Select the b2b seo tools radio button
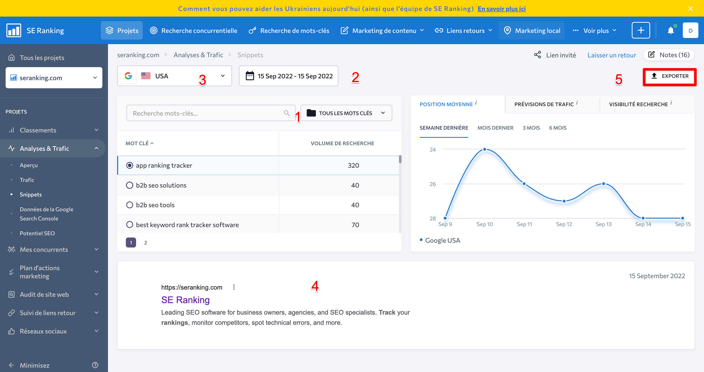The height and width of the screenshot is (372, 704). [129, 205]
